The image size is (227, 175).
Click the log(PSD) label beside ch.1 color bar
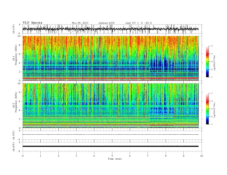215,62
